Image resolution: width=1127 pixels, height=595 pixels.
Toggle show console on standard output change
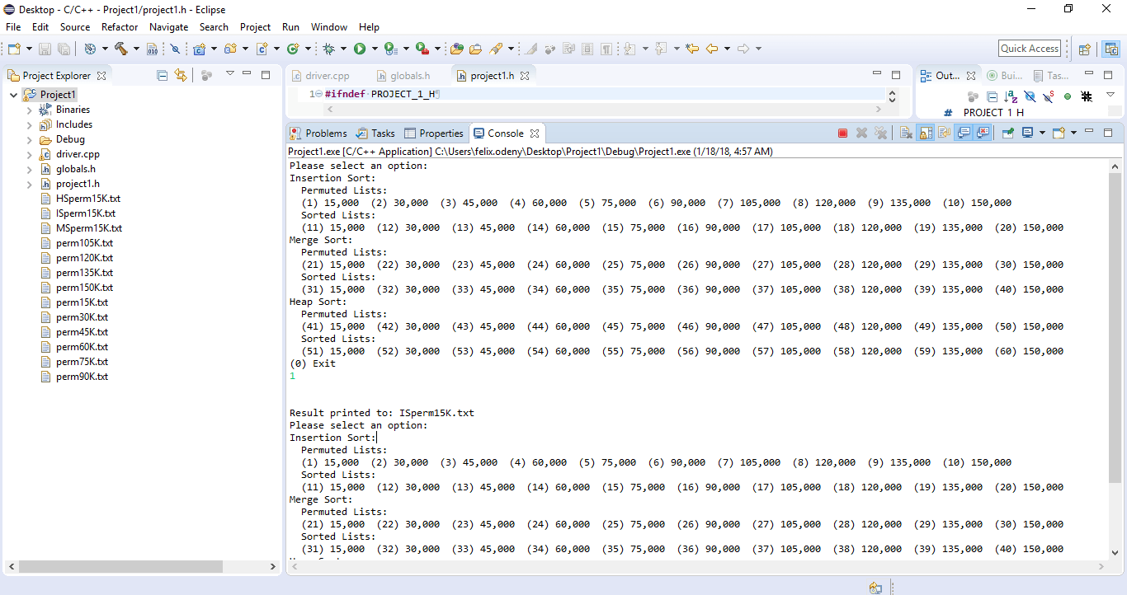[x=964, y=133]
